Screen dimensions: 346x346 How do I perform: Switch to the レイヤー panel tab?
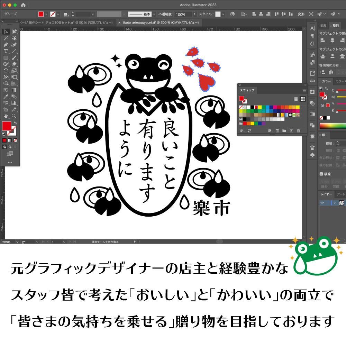pyautogui.click(x=326, y=193)
